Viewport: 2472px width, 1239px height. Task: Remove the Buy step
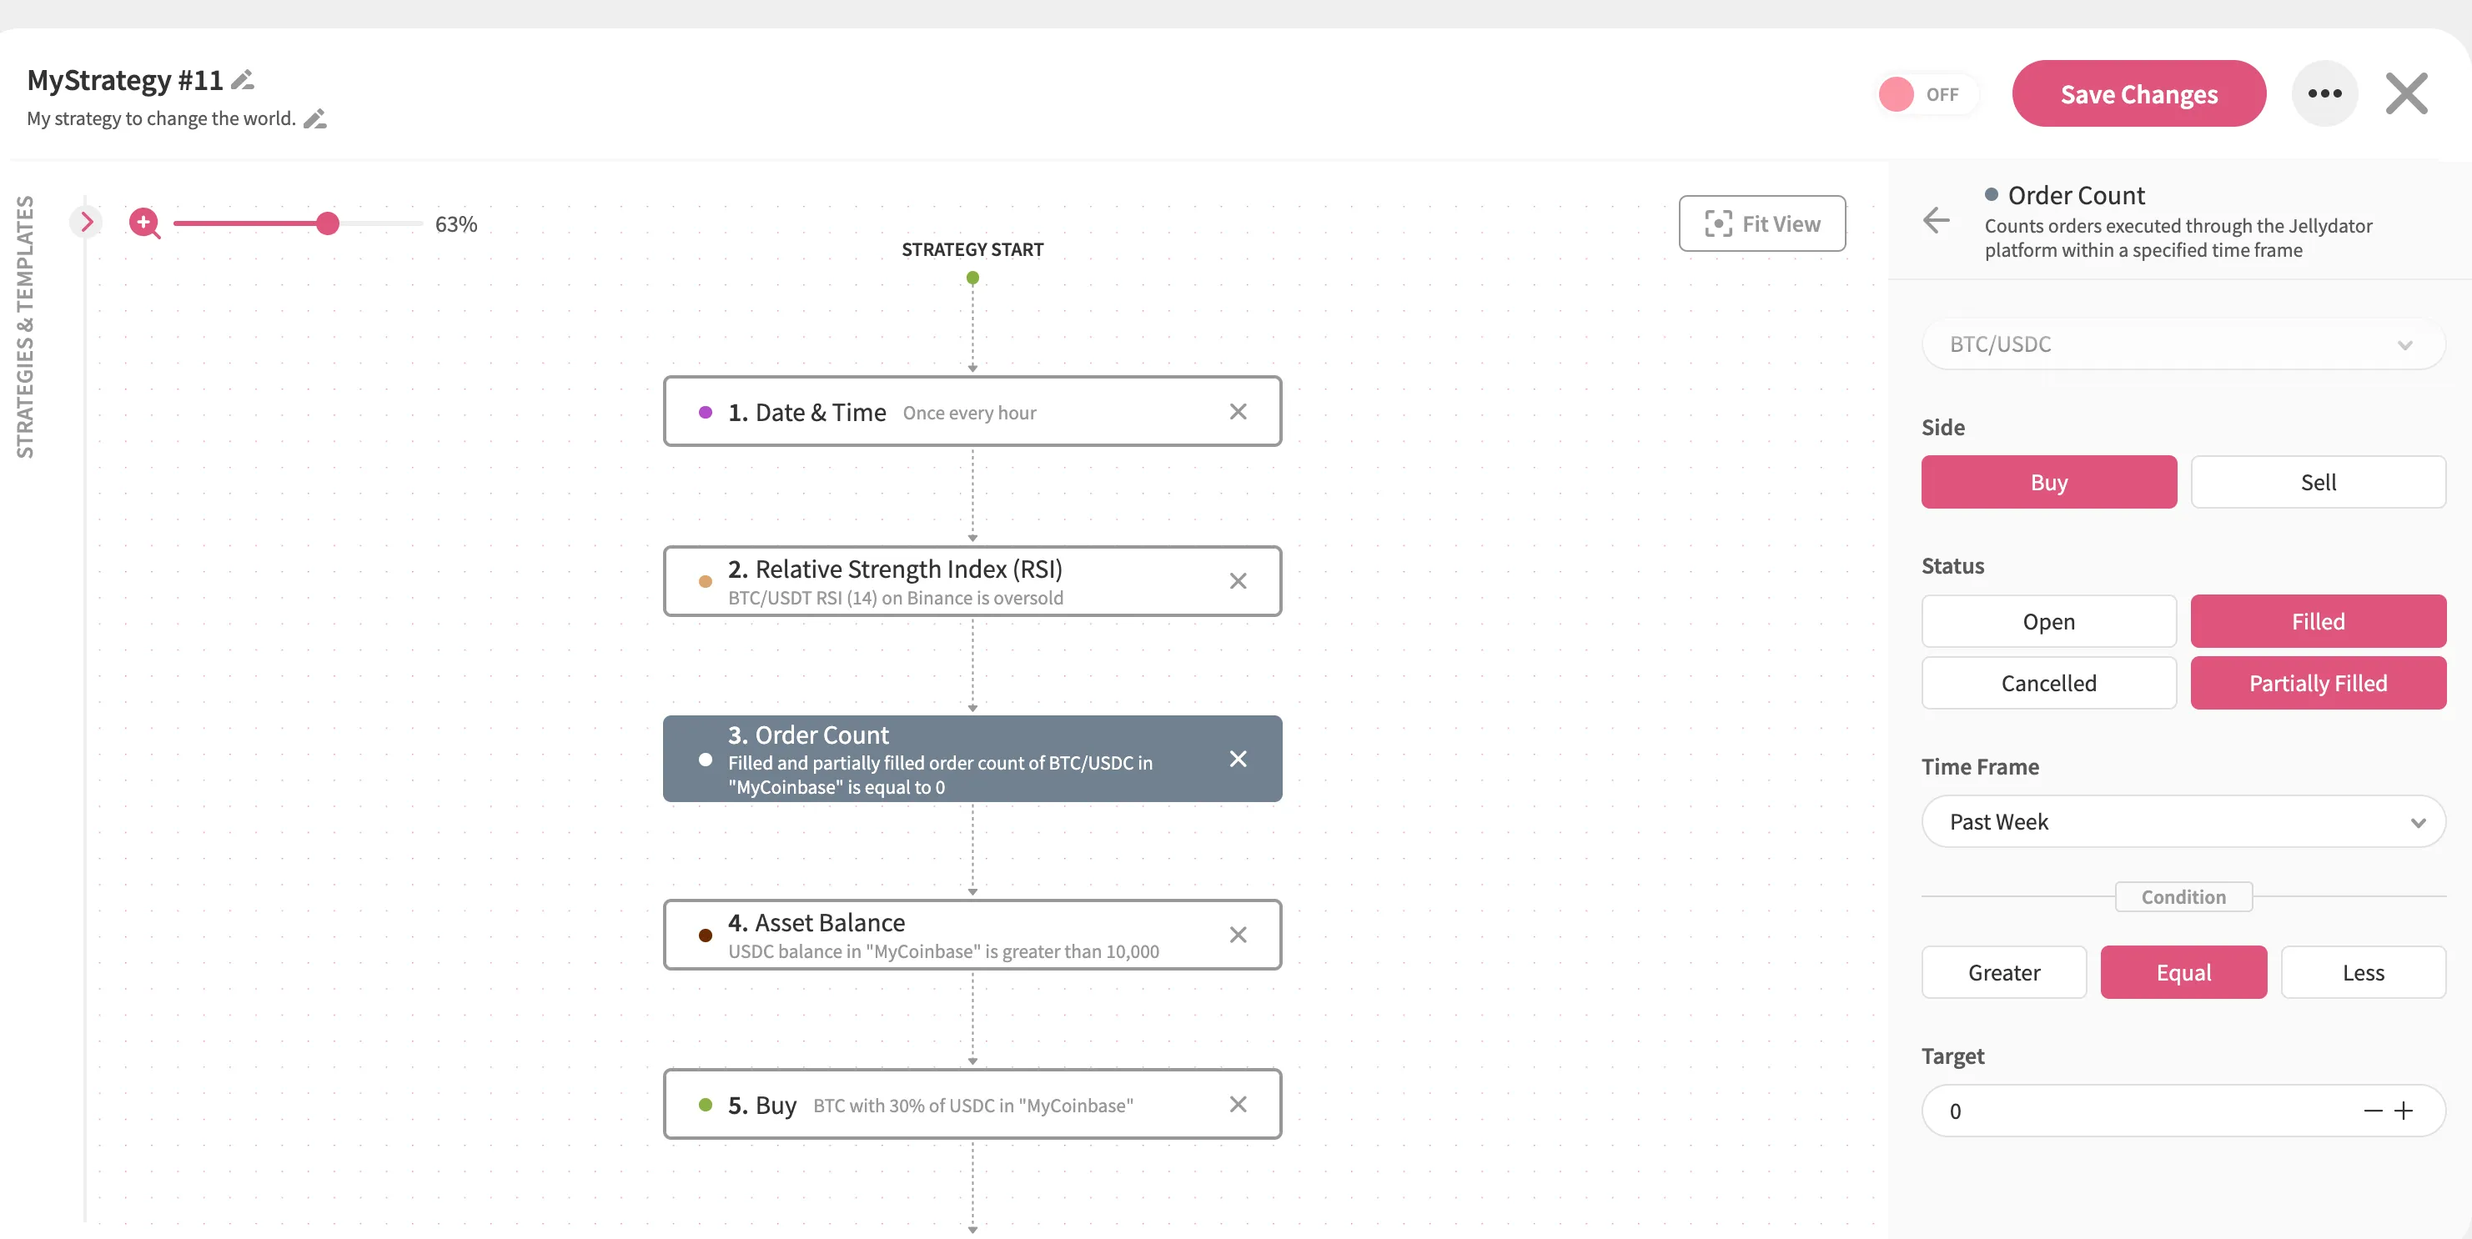(x=1238, y=1104)
